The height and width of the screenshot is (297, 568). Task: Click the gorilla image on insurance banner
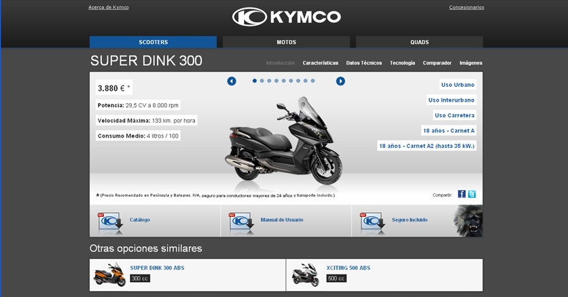point(468,221)
